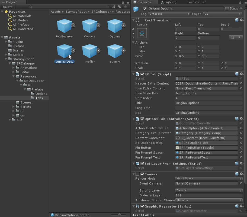Image resolution: width=247 pixels, height=217 pixels.
Task: Open the Tag dropdown
Action: [x=169, y=14]
